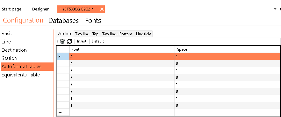Switch to the Designer tab

(x=40, y=9)
